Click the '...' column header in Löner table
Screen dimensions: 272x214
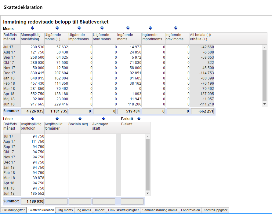(118, 128)
